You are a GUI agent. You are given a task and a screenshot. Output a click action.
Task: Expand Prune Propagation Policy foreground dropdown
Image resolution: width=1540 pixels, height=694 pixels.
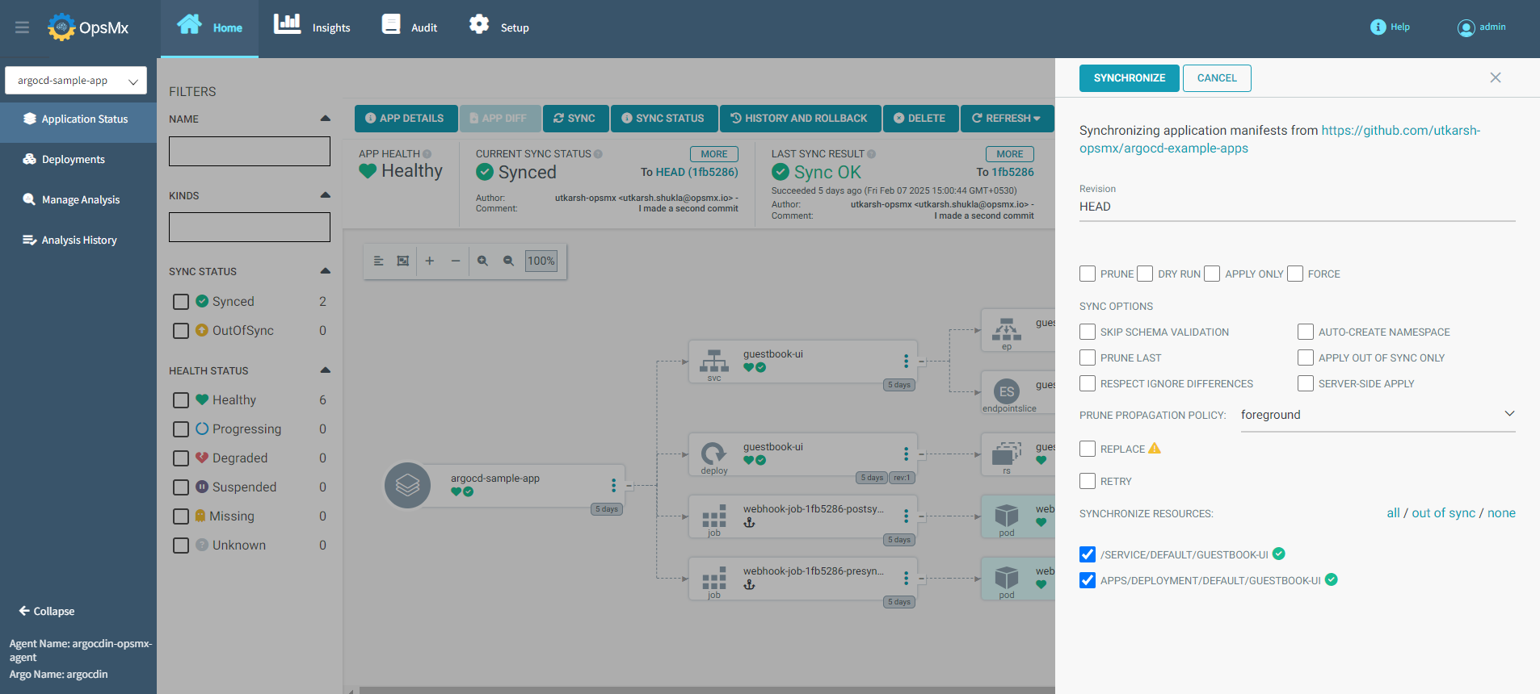click(1378, 415)
